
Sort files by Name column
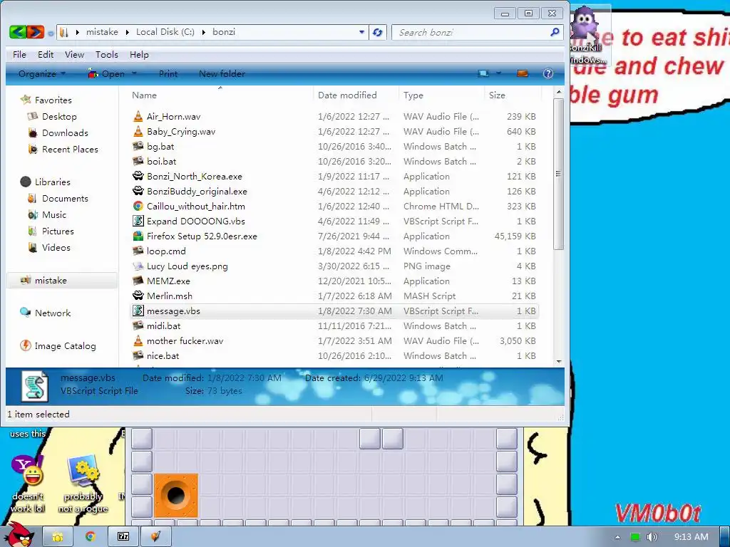144,95
